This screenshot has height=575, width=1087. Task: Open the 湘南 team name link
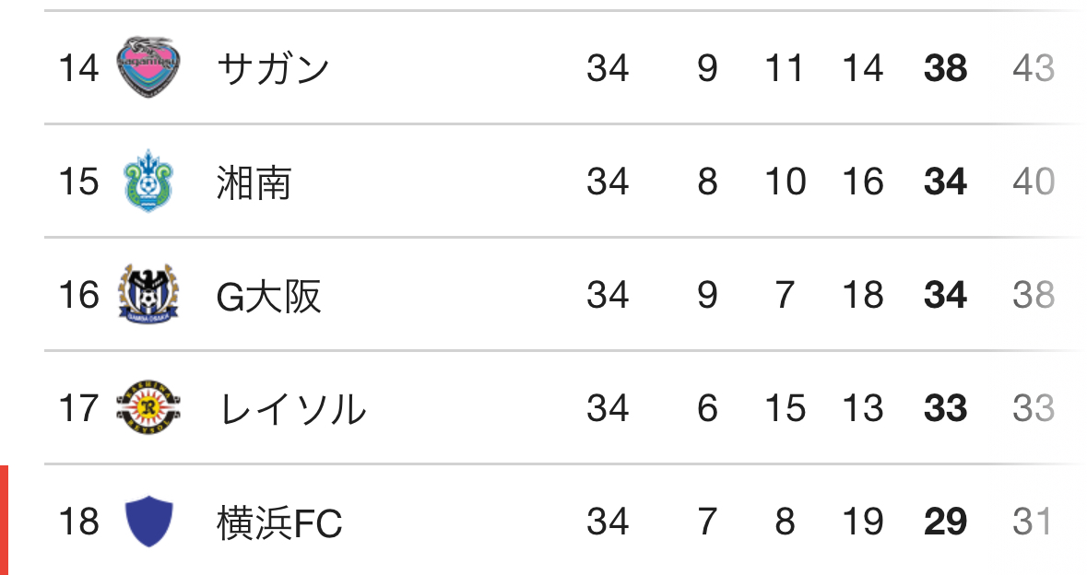click(254, 182)
